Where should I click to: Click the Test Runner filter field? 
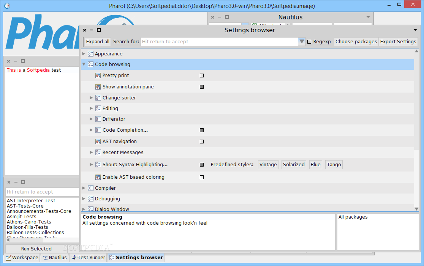coord(42,192)
